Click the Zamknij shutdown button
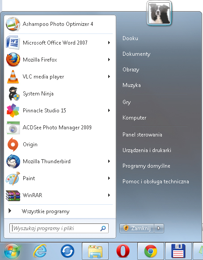 point(137,228)
